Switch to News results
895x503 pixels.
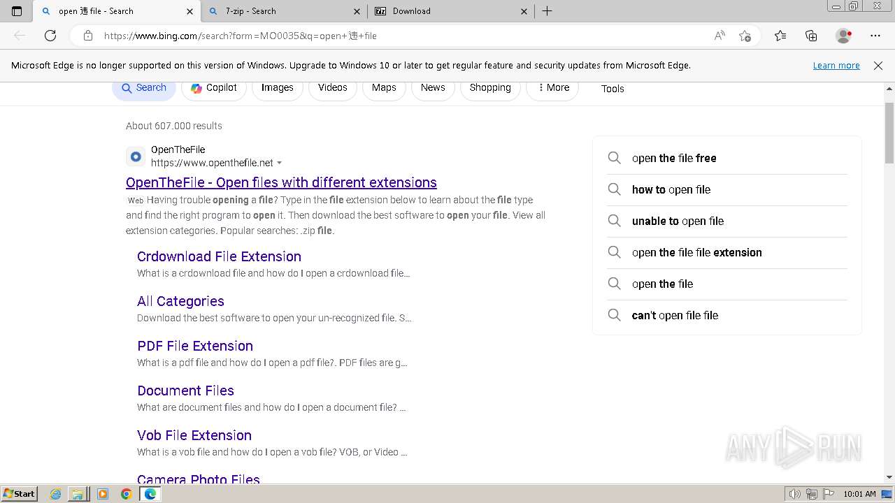tap(433, 88)
